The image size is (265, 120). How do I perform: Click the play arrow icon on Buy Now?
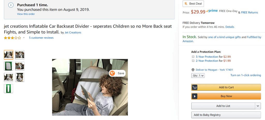pos(195,96)
